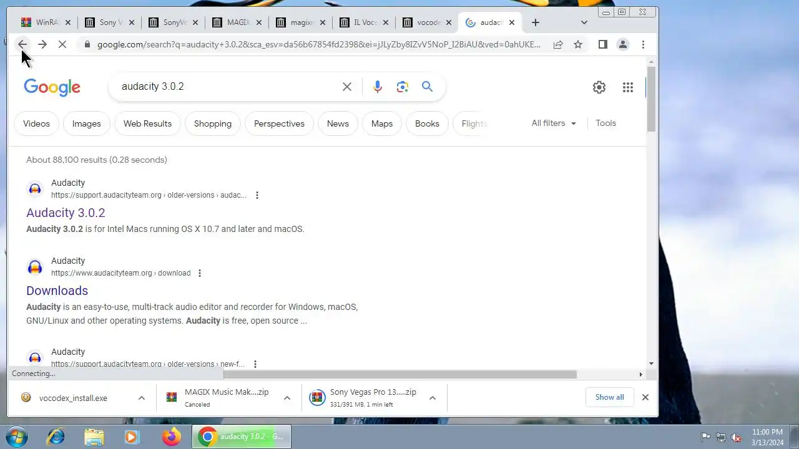Open the Chrome profile avatar
Screen dimensions: 799x449
point(622,44)
